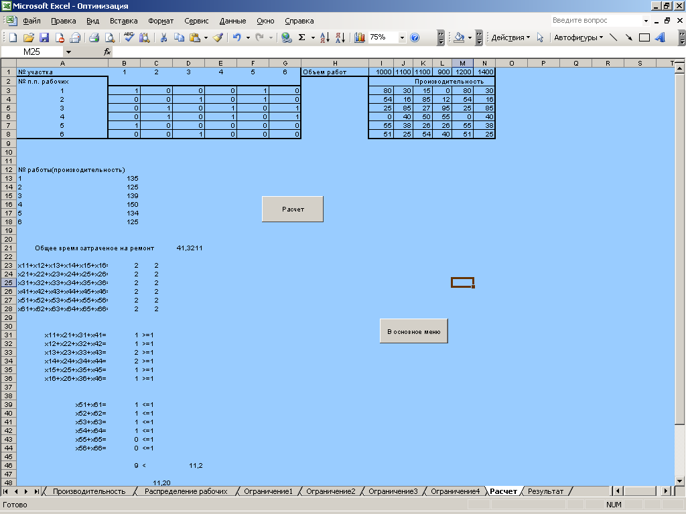Click the Cut scissors icon
Viewport: 686px width, 514px height.
[x=163, y=37]
